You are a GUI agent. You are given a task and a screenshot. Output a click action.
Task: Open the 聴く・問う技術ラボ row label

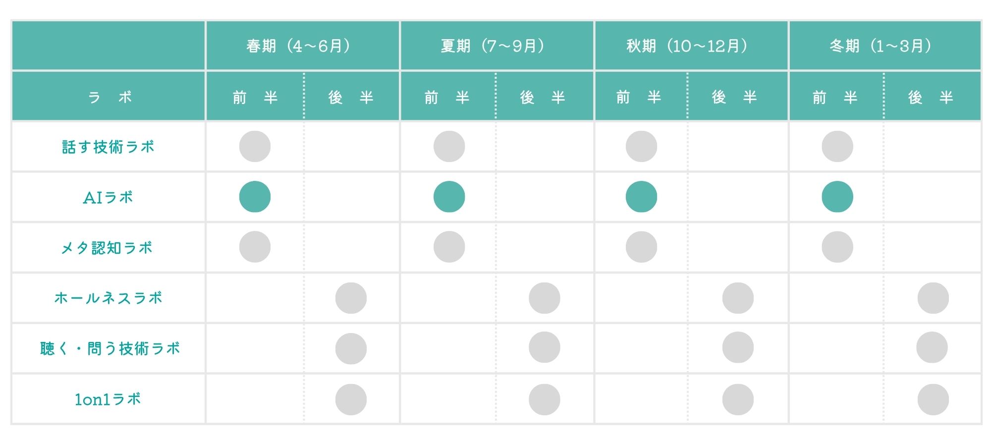110,348
